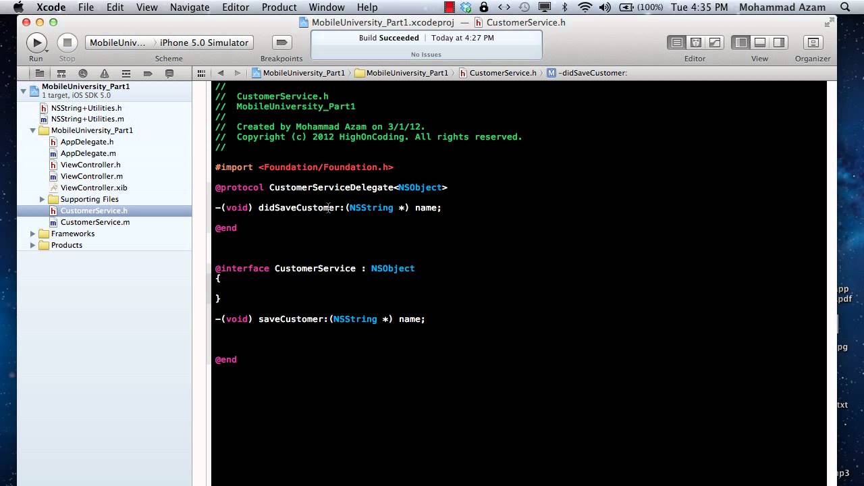Toggle the Navigator pane visibility
This screenshot has height=486, width=864.
[x=741, y=43]
